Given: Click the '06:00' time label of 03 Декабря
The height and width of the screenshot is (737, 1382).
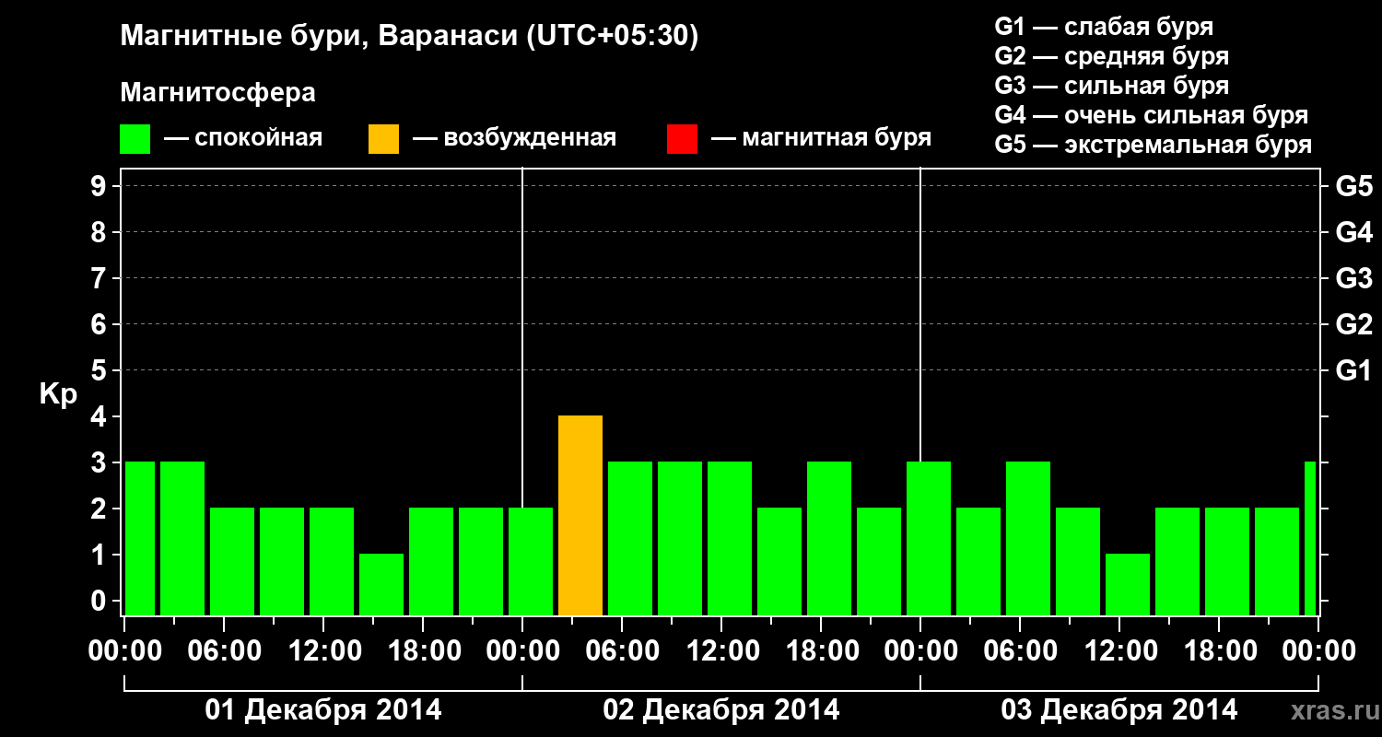Looking at the screenshot, I should tap(1020, 651).
